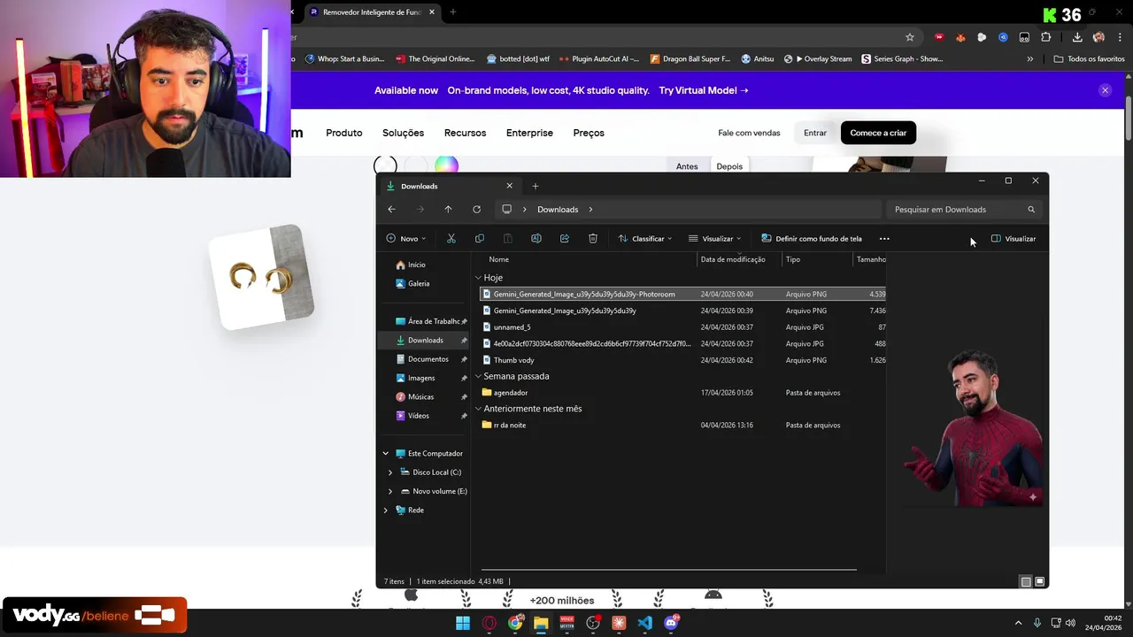1133x637 pixels.
Task: Refresh the Downloads folder view
Action: pos(476,210)
